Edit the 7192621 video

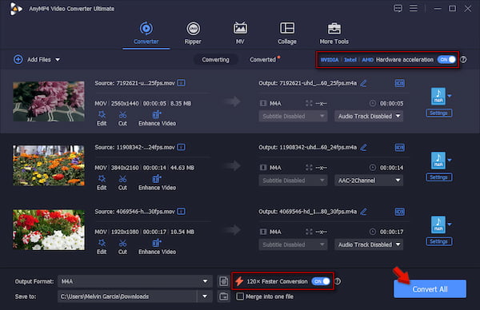point(102,118)
